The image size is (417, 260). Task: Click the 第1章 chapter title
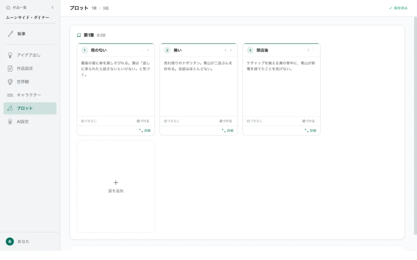(x=89, y=35)
